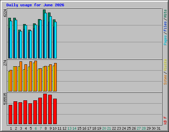Select weekend day 21 label

tap(109, 128)
